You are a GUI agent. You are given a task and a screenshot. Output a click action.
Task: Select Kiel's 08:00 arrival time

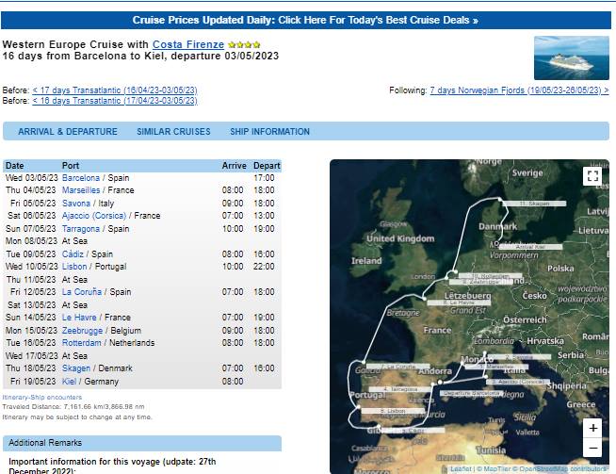(233, 382)
